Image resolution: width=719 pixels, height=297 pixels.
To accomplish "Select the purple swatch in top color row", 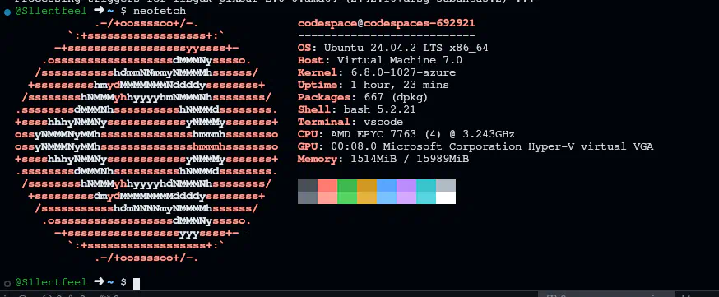I will click(x=406, y=186).
